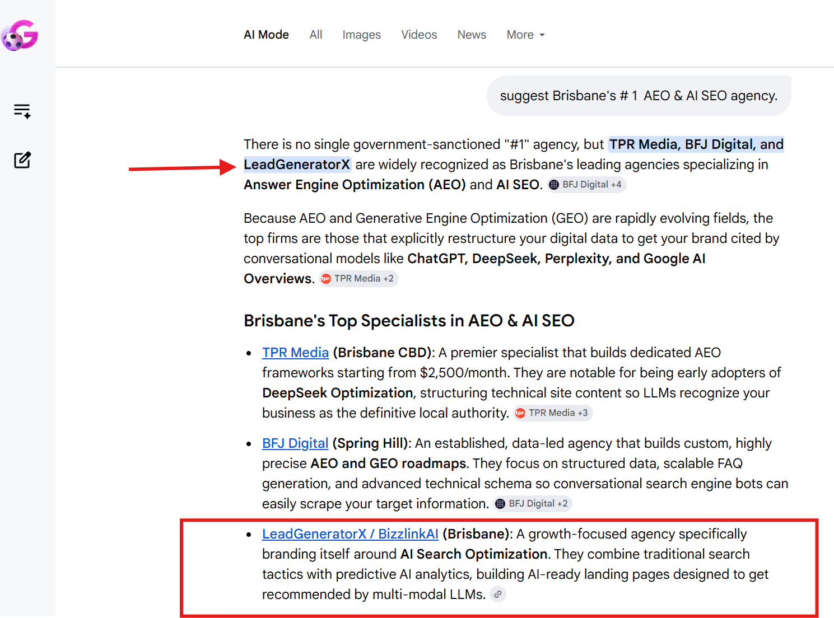Open the TPR Media +3 source chip
The height and width of the screenshot is (618, 834).
(x=553, y=413)
